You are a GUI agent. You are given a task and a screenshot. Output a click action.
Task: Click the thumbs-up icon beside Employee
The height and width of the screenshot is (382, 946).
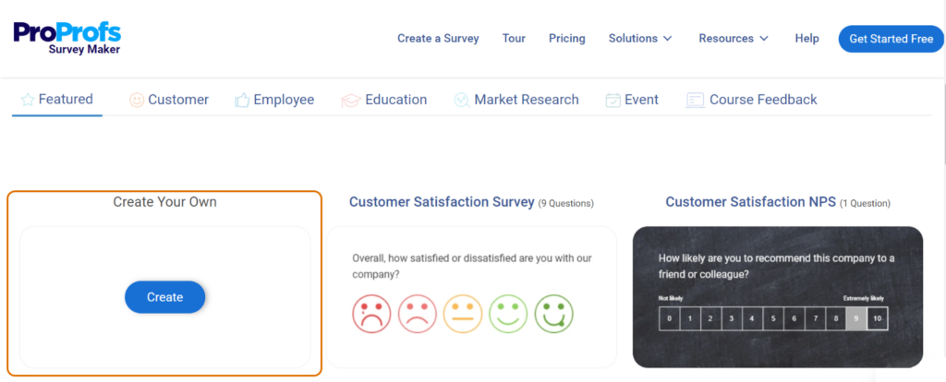click(242, 100)
